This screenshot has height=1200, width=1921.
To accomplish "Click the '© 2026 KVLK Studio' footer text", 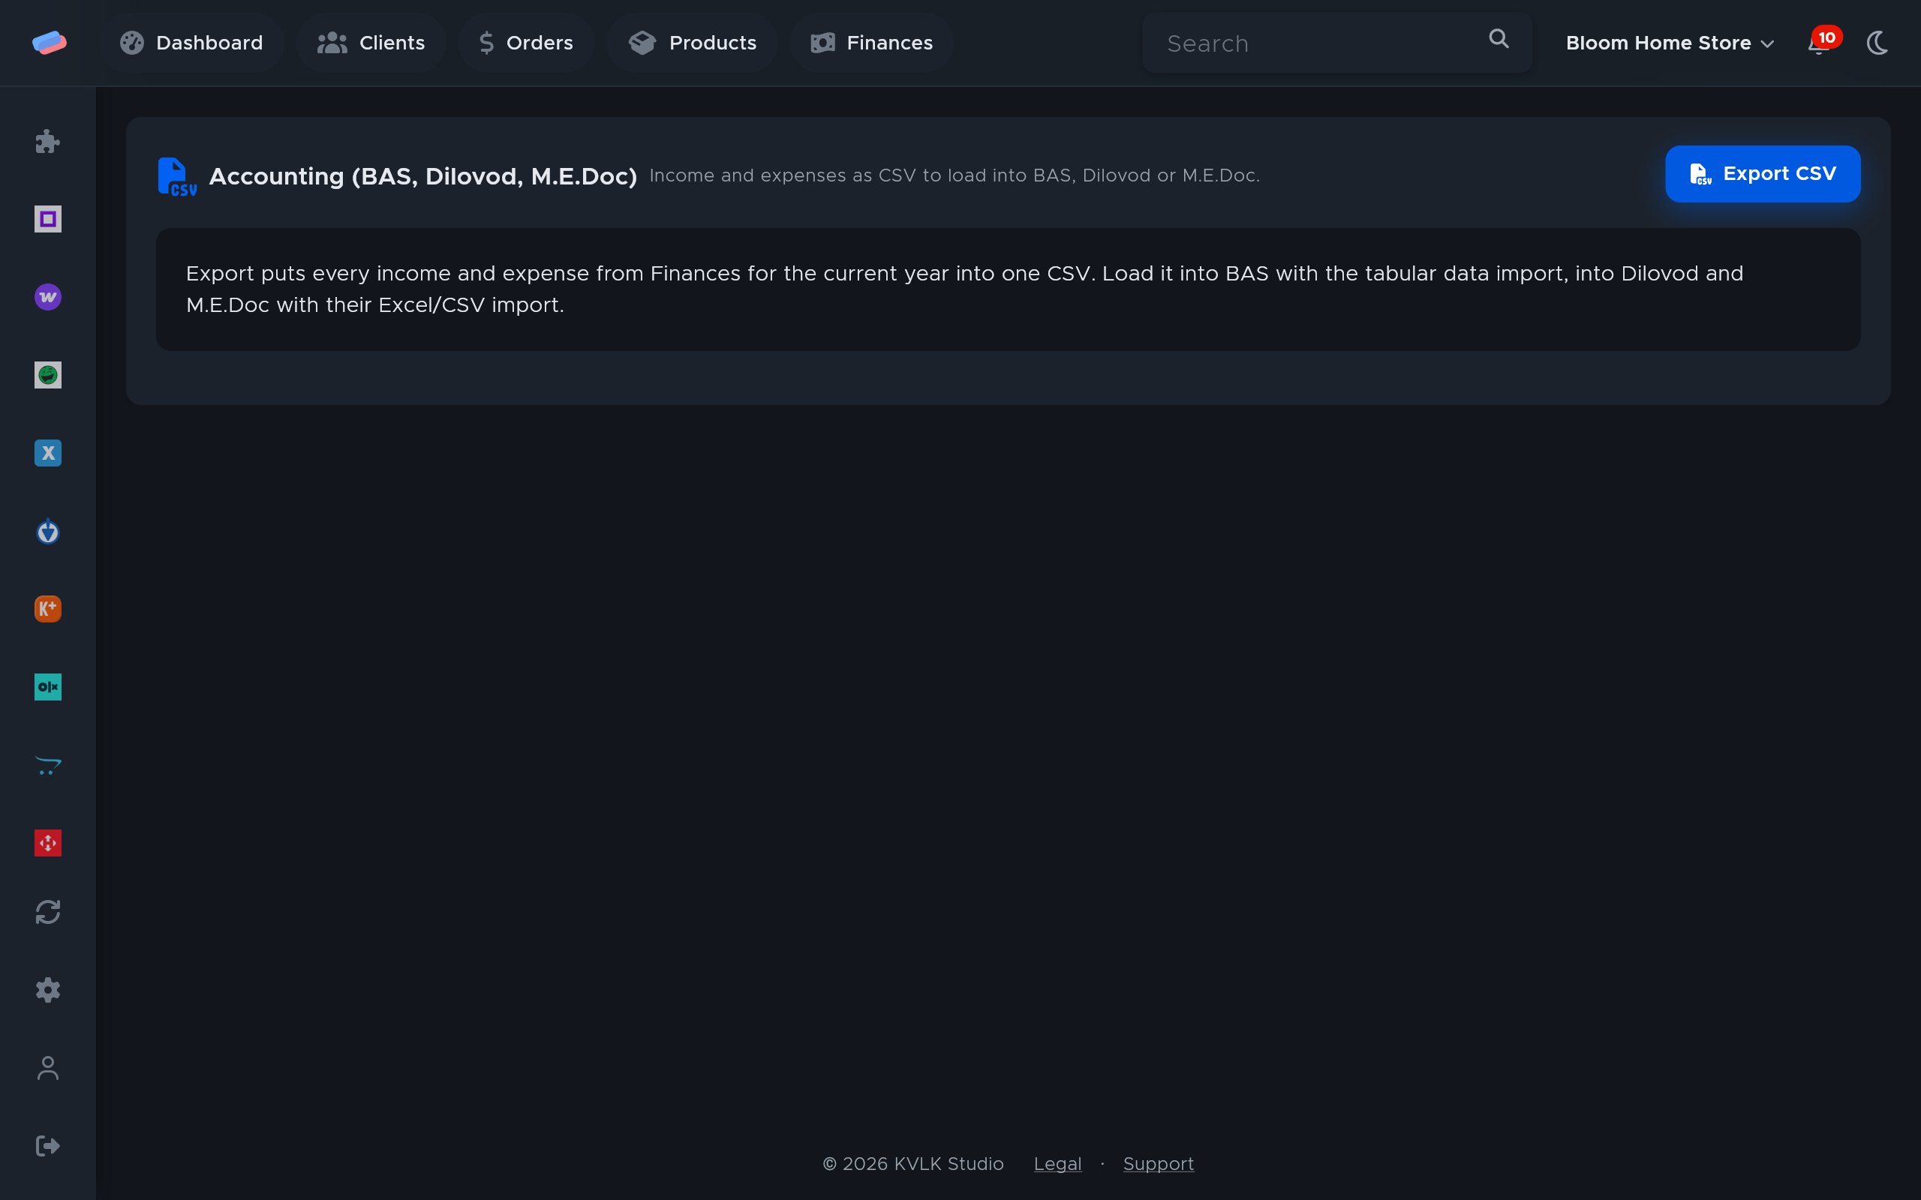I will 913,1163.
